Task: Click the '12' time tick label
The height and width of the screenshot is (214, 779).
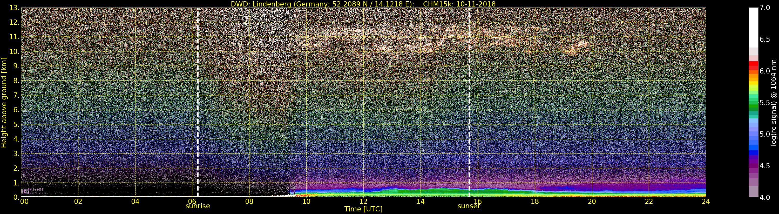Action: coord(363,202)
